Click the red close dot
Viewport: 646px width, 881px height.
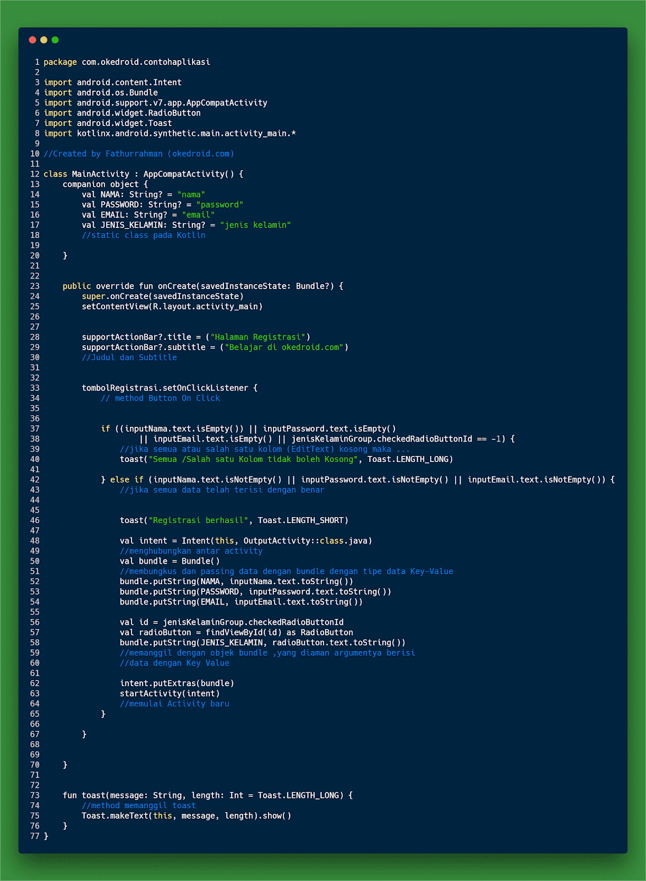[32, 40]
